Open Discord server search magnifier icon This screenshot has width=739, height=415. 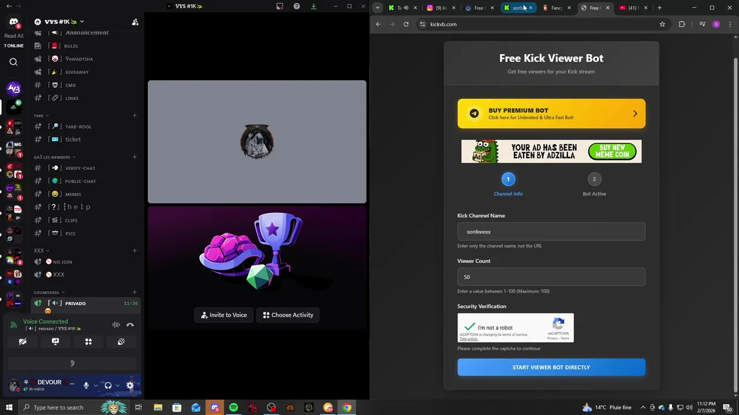click(x=13, y=62)
